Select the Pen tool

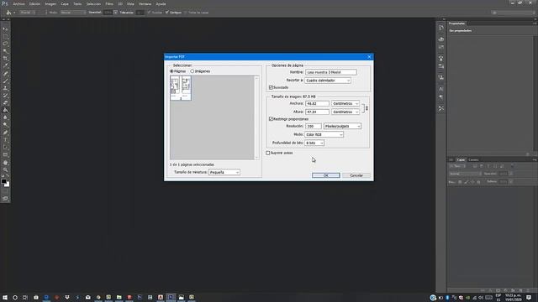coord(5,133)
